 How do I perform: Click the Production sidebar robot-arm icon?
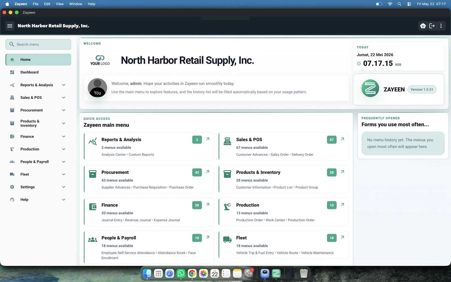click(x=12, y=149)
